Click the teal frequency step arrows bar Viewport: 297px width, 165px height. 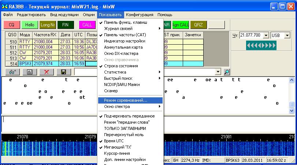(x=260, y=45)
